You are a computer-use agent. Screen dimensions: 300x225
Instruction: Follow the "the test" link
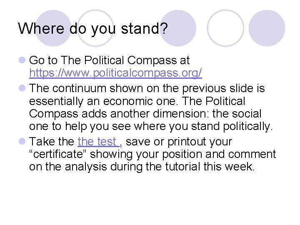98,142
